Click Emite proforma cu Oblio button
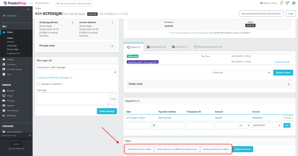298x156 pixels. tap(216, 149)
